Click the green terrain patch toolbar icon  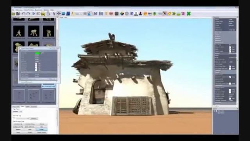tap(179, 14)
